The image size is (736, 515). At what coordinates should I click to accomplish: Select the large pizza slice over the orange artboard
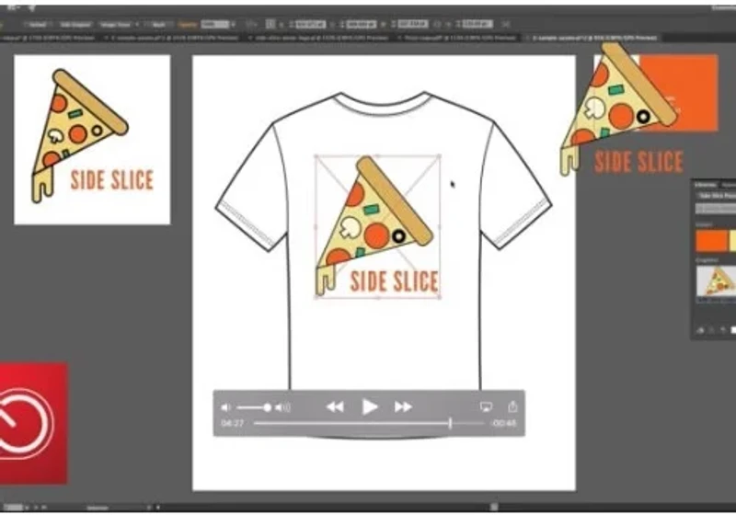click(x=618, y=109)
